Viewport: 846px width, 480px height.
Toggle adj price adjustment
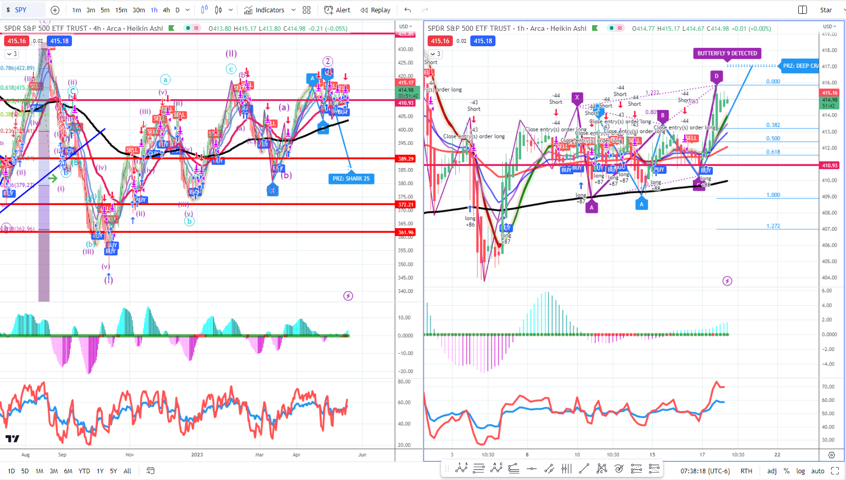[772, 471]
